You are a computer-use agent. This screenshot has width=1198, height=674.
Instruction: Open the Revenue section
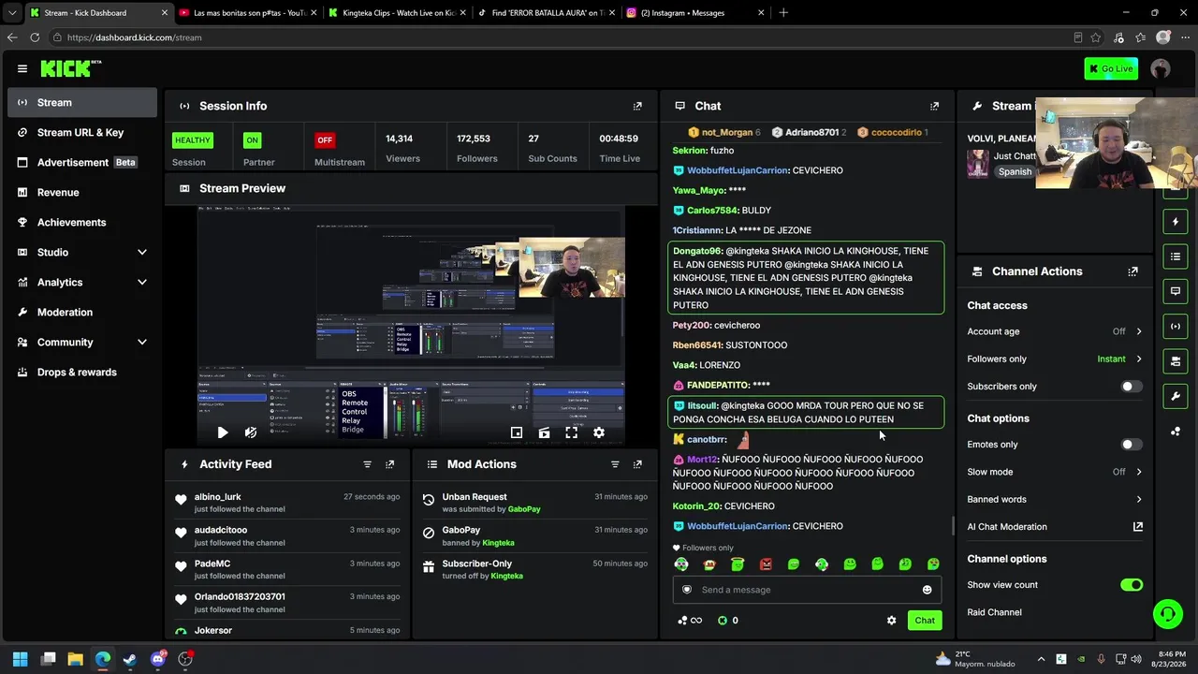click(x=82, y=193)
